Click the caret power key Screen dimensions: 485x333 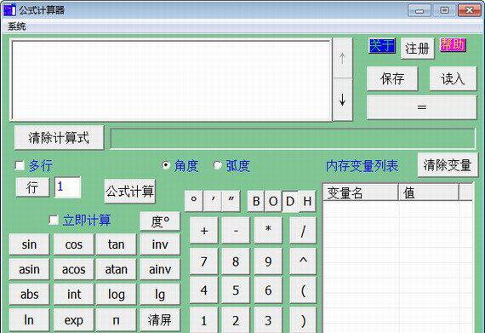(x=303, y=261)
